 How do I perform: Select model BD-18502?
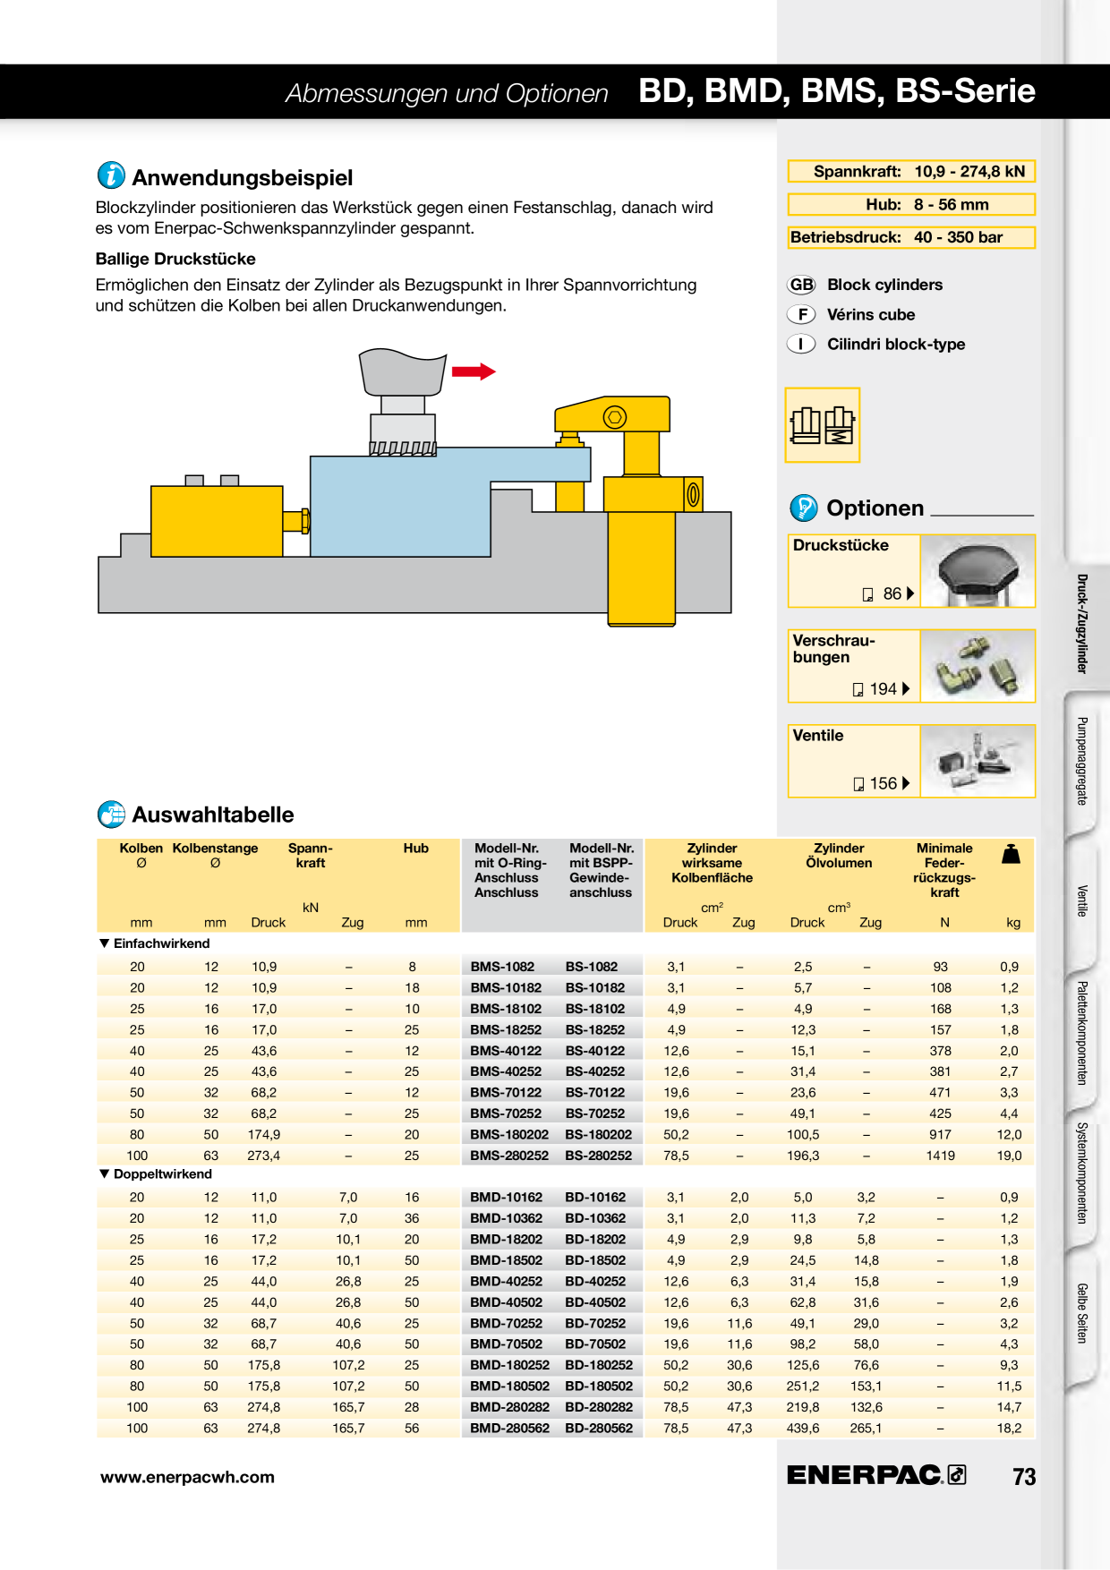(x=595, y=1260)
